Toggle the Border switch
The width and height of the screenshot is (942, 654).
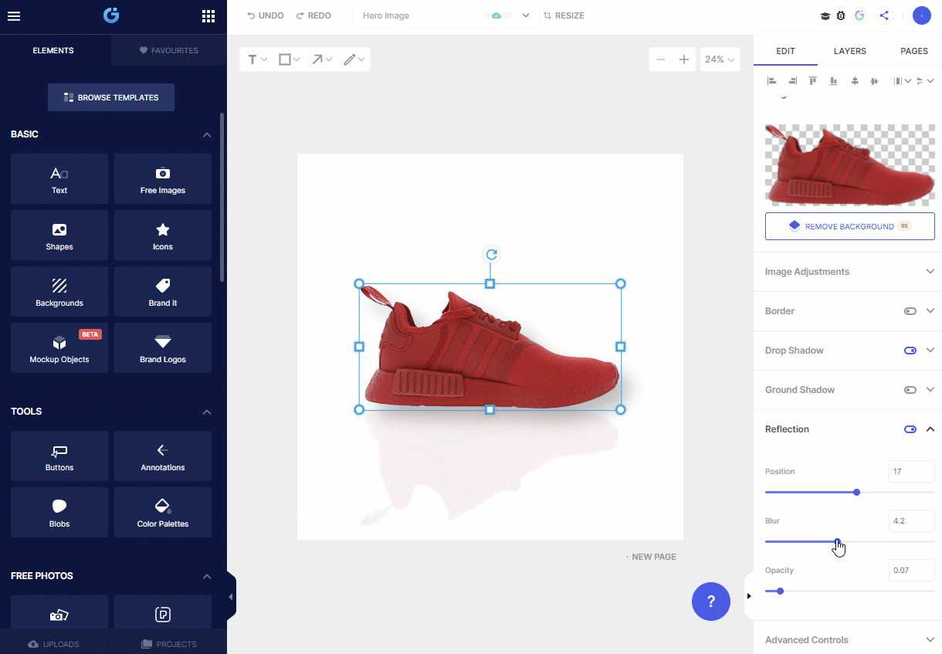[910, 311]
